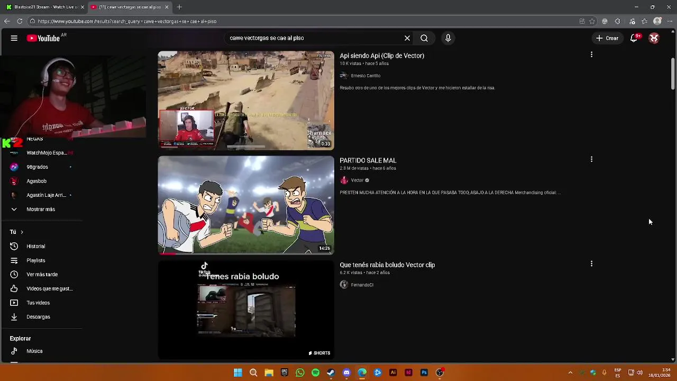Viewport: 677px width, 381px height.
Task: Click FernandoCl channel avatar
Action: [x=344, y=285]
